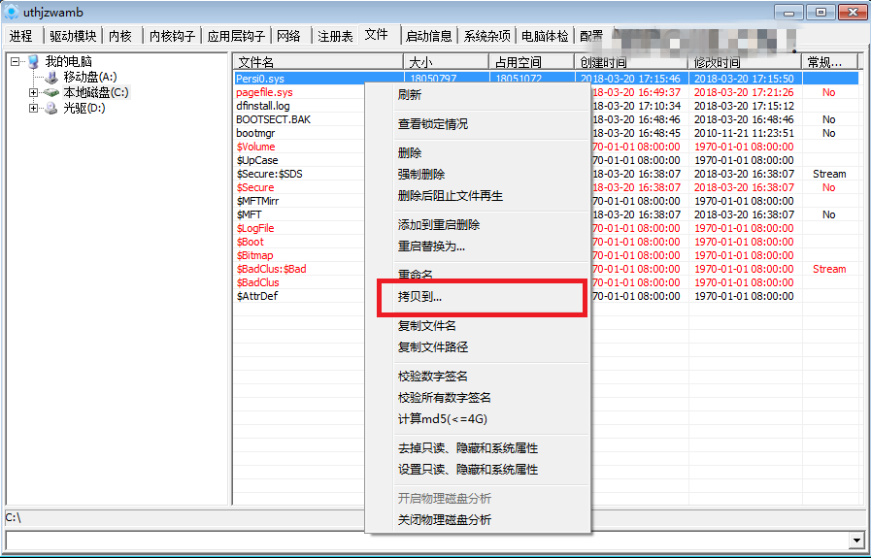Click the app icon in title bar

coord(11,13)
